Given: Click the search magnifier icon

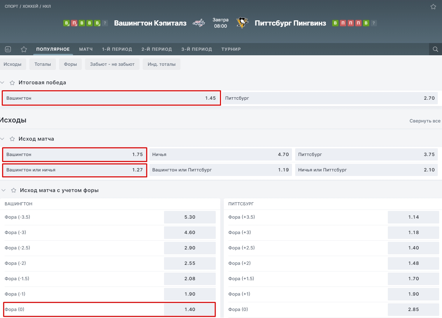Looking at the screenshot, I should (435, 49).
